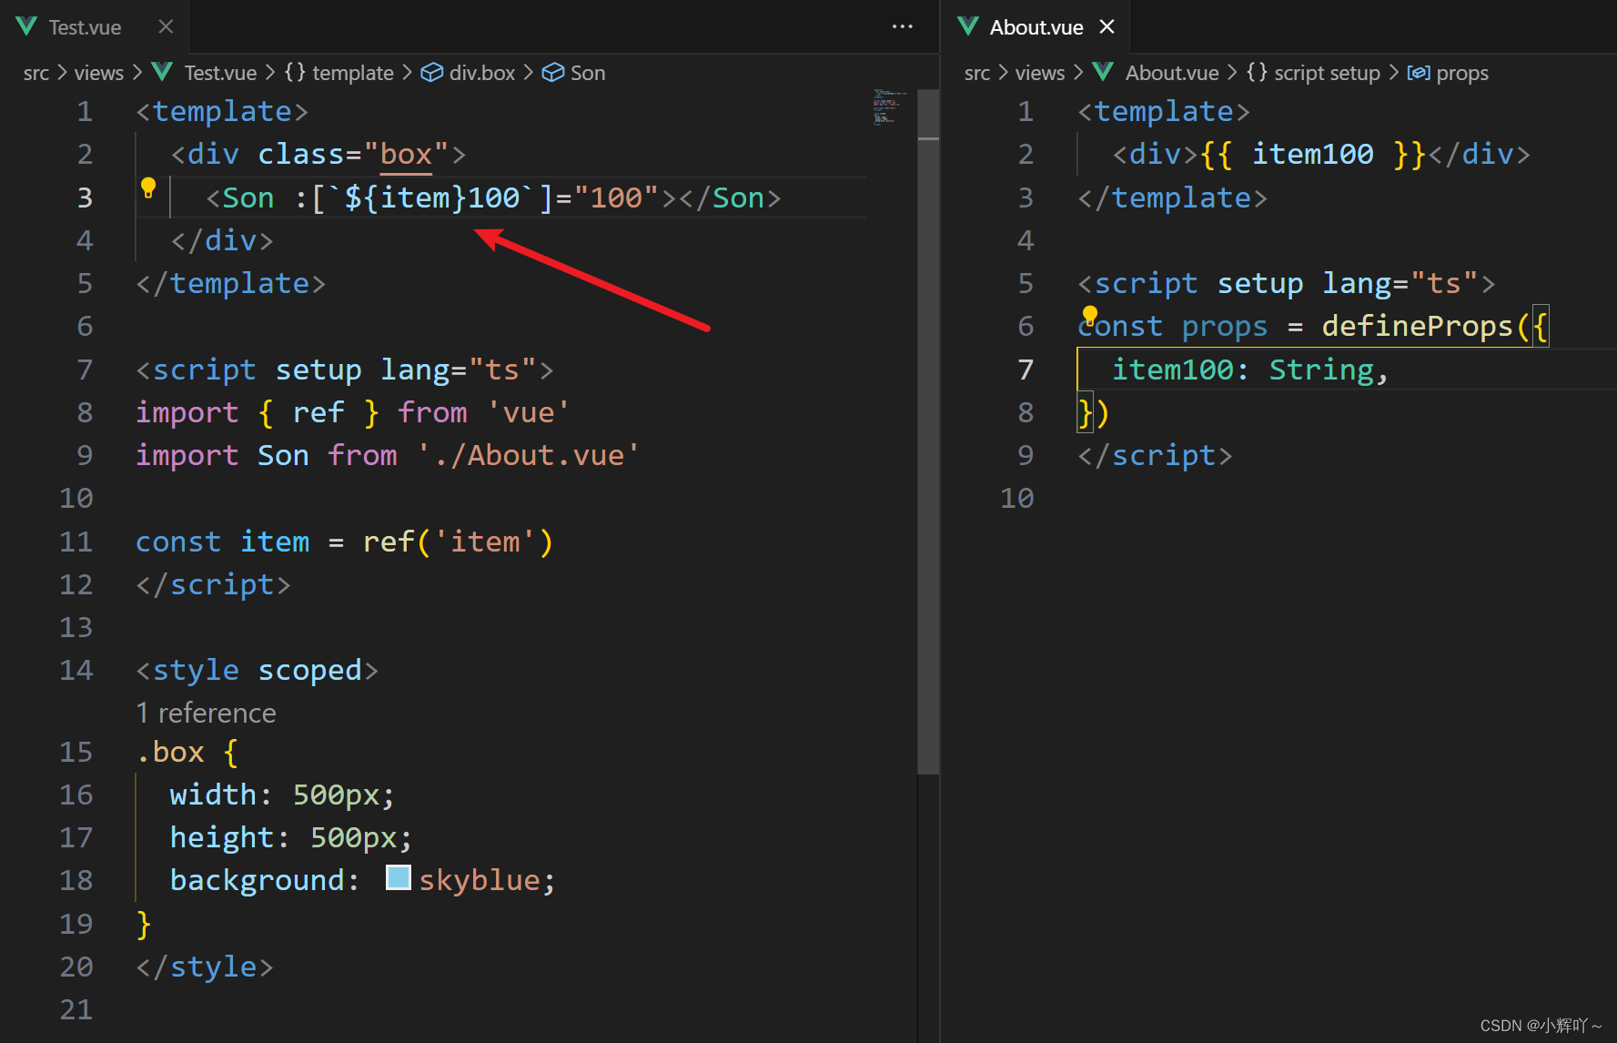Click 'skyblue' value text
Viewport: 1617px width, 1043px height.
[x=480, y=880]
